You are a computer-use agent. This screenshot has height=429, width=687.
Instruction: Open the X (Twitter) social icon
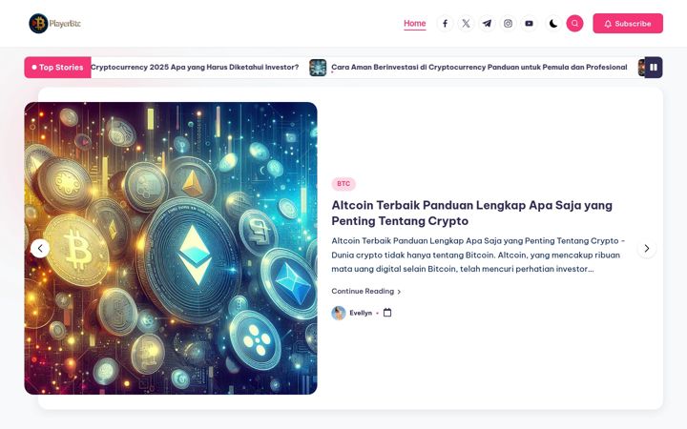point(466,23)
